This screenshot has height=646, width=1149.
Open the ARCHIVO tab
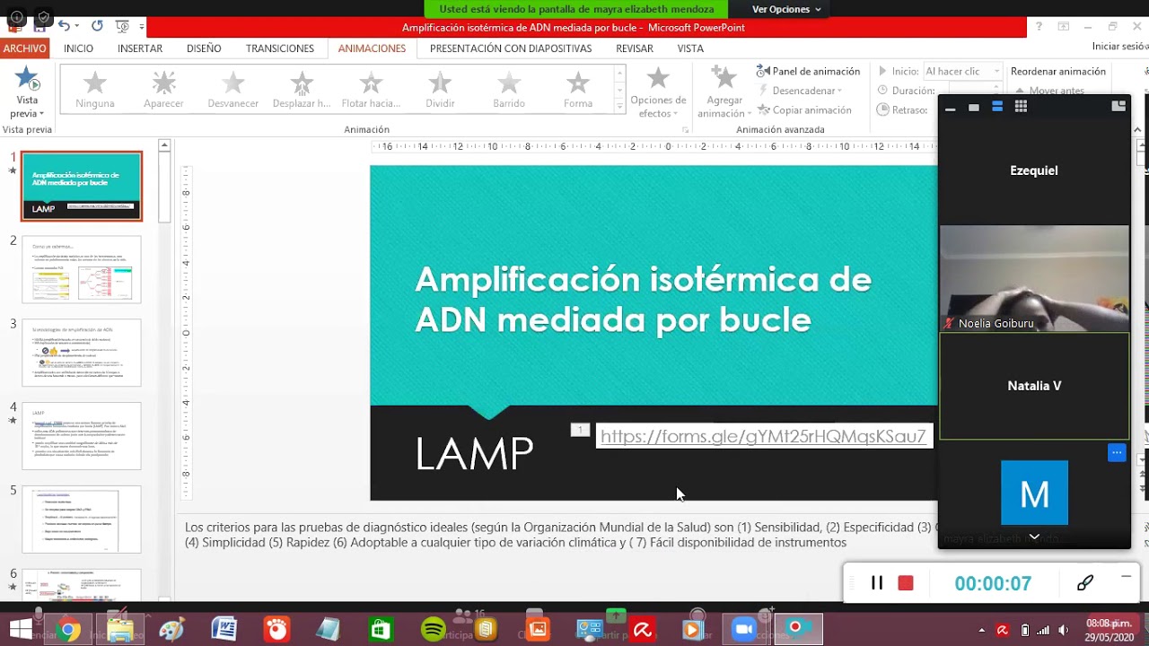coord(24,48)
